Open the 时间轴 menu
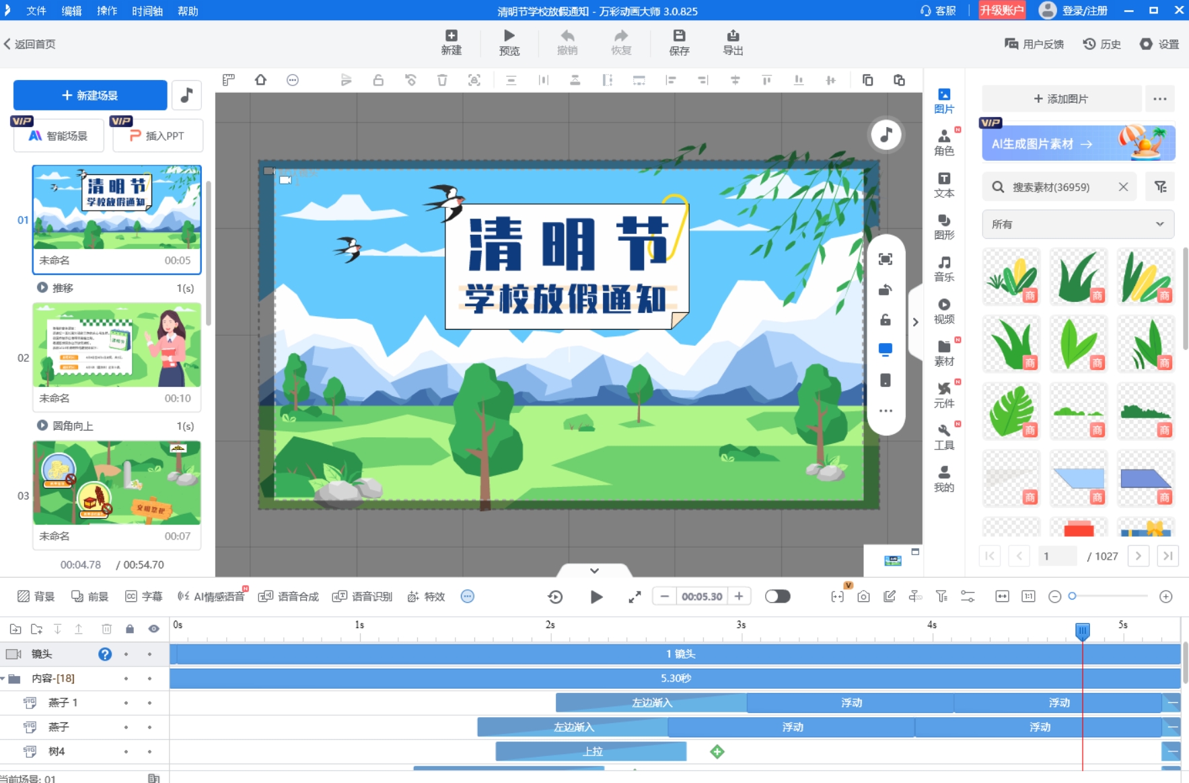1189x783 pixels. (x=147, y=11)
